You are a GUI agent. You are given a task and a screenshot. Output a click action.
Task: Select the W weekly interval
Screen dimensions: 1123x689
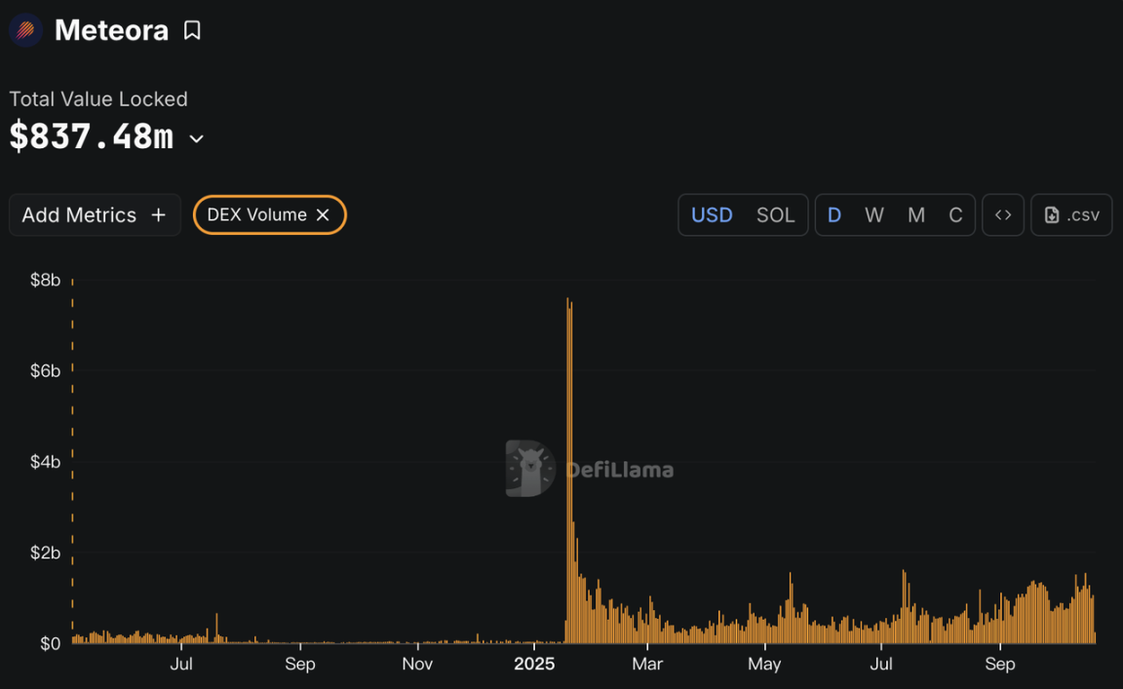tap(874, 215)
